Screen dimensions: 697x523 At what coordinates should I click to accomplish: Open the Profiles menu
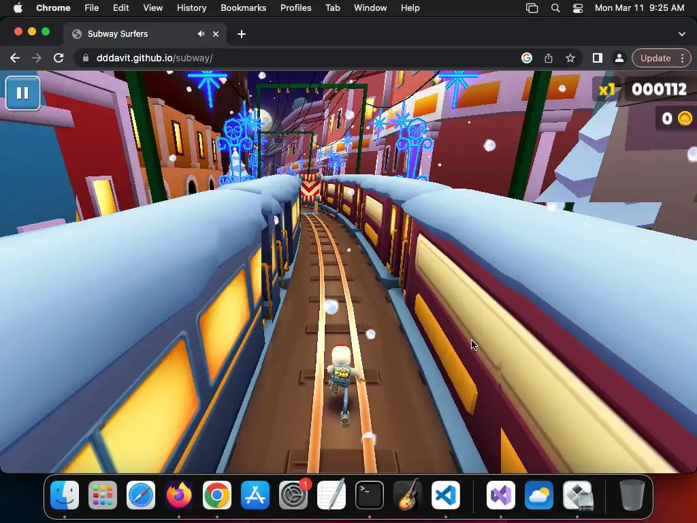click(x=295, y=8)
